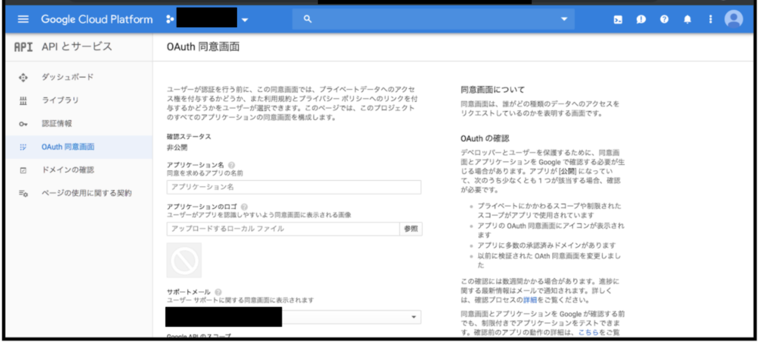The height and width of the screenshot is (343, 759).
Task: Open the こちら link in the right panel
Action: [x=589, y=332]
